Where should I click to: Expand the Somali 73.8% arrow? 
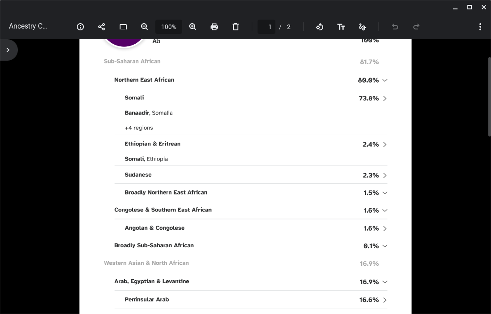pos(385,99)
